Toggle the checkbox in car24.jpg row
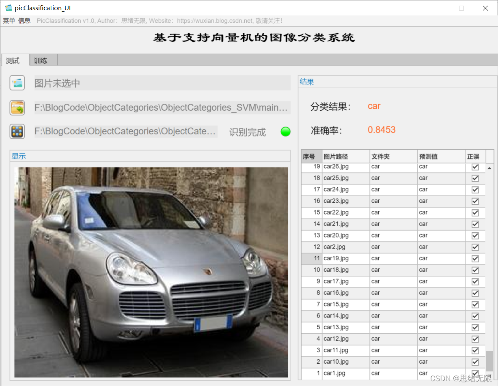This screenshot has height=386, width=498. [475, 190]
